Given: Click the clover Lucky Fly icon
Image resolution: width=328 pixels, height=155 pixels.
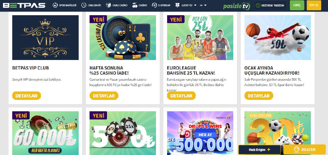Looking at the screenshot, I should point(177,5).
